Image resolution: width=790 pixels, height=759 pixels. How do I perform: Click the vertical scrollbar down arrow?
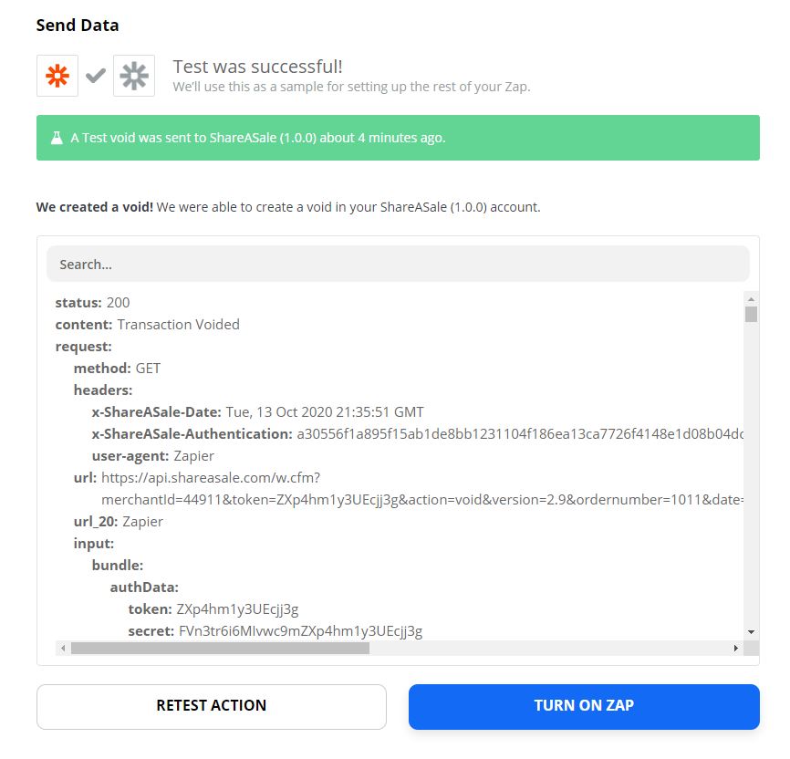click(751, 632)
